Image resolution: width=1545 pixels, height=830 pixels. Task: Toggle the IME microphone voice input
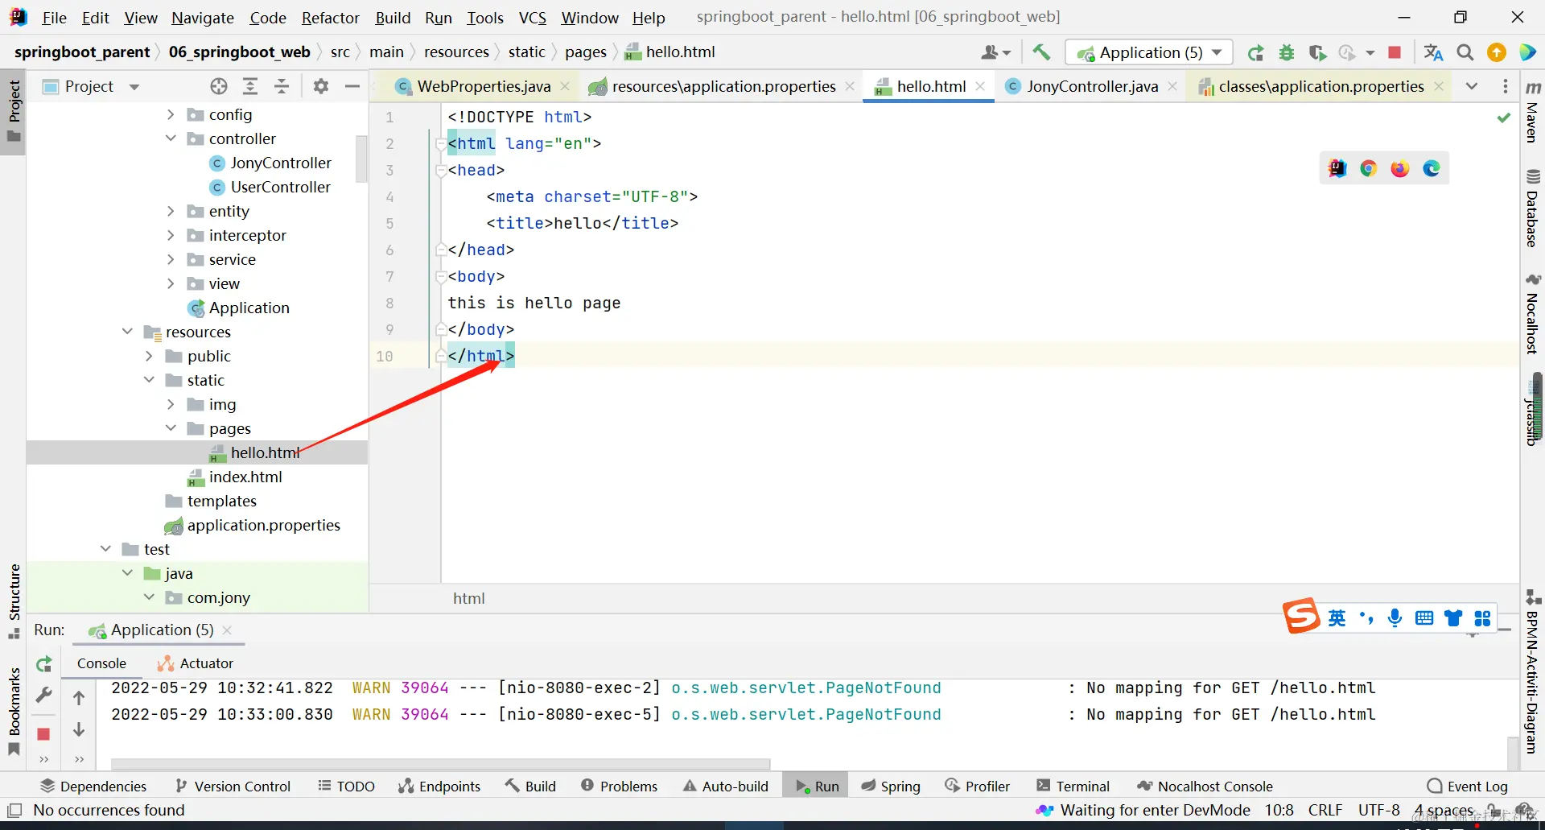[1395, 617]
